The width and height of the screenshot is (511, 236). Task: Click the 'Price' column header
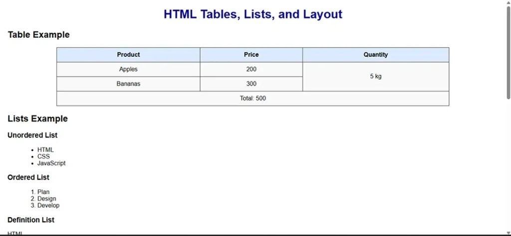tap(252, 55)
